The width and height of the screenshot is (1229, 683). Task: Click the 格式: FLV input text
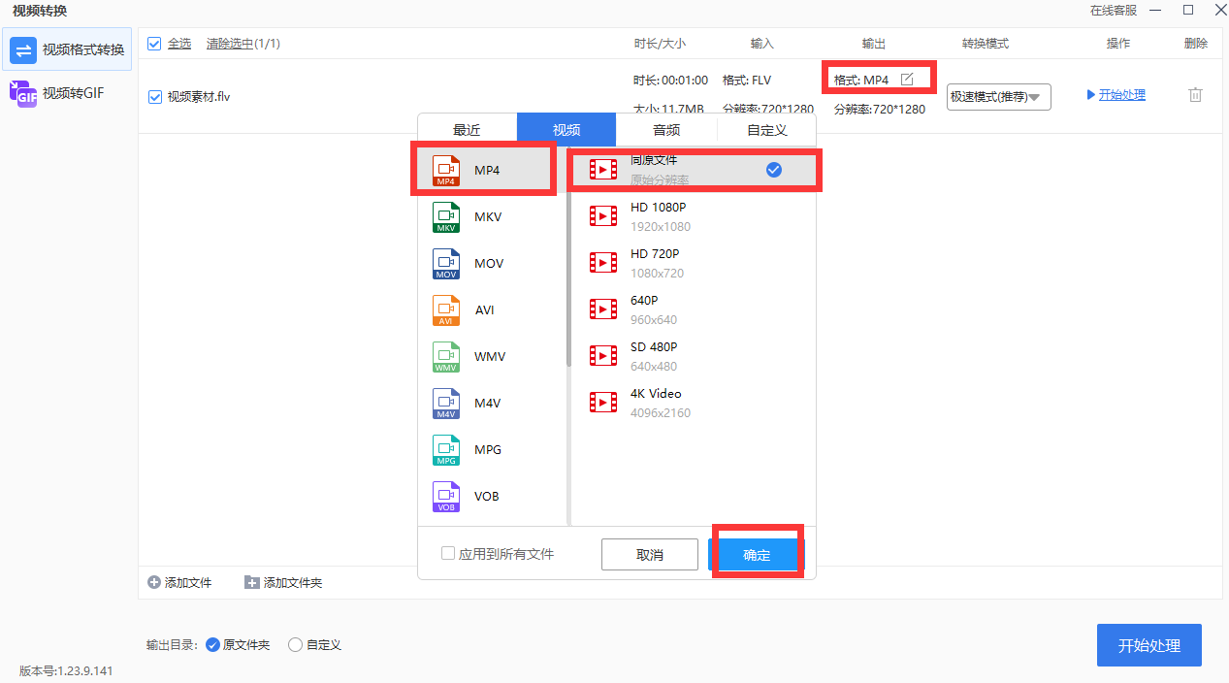coord(747,80)
